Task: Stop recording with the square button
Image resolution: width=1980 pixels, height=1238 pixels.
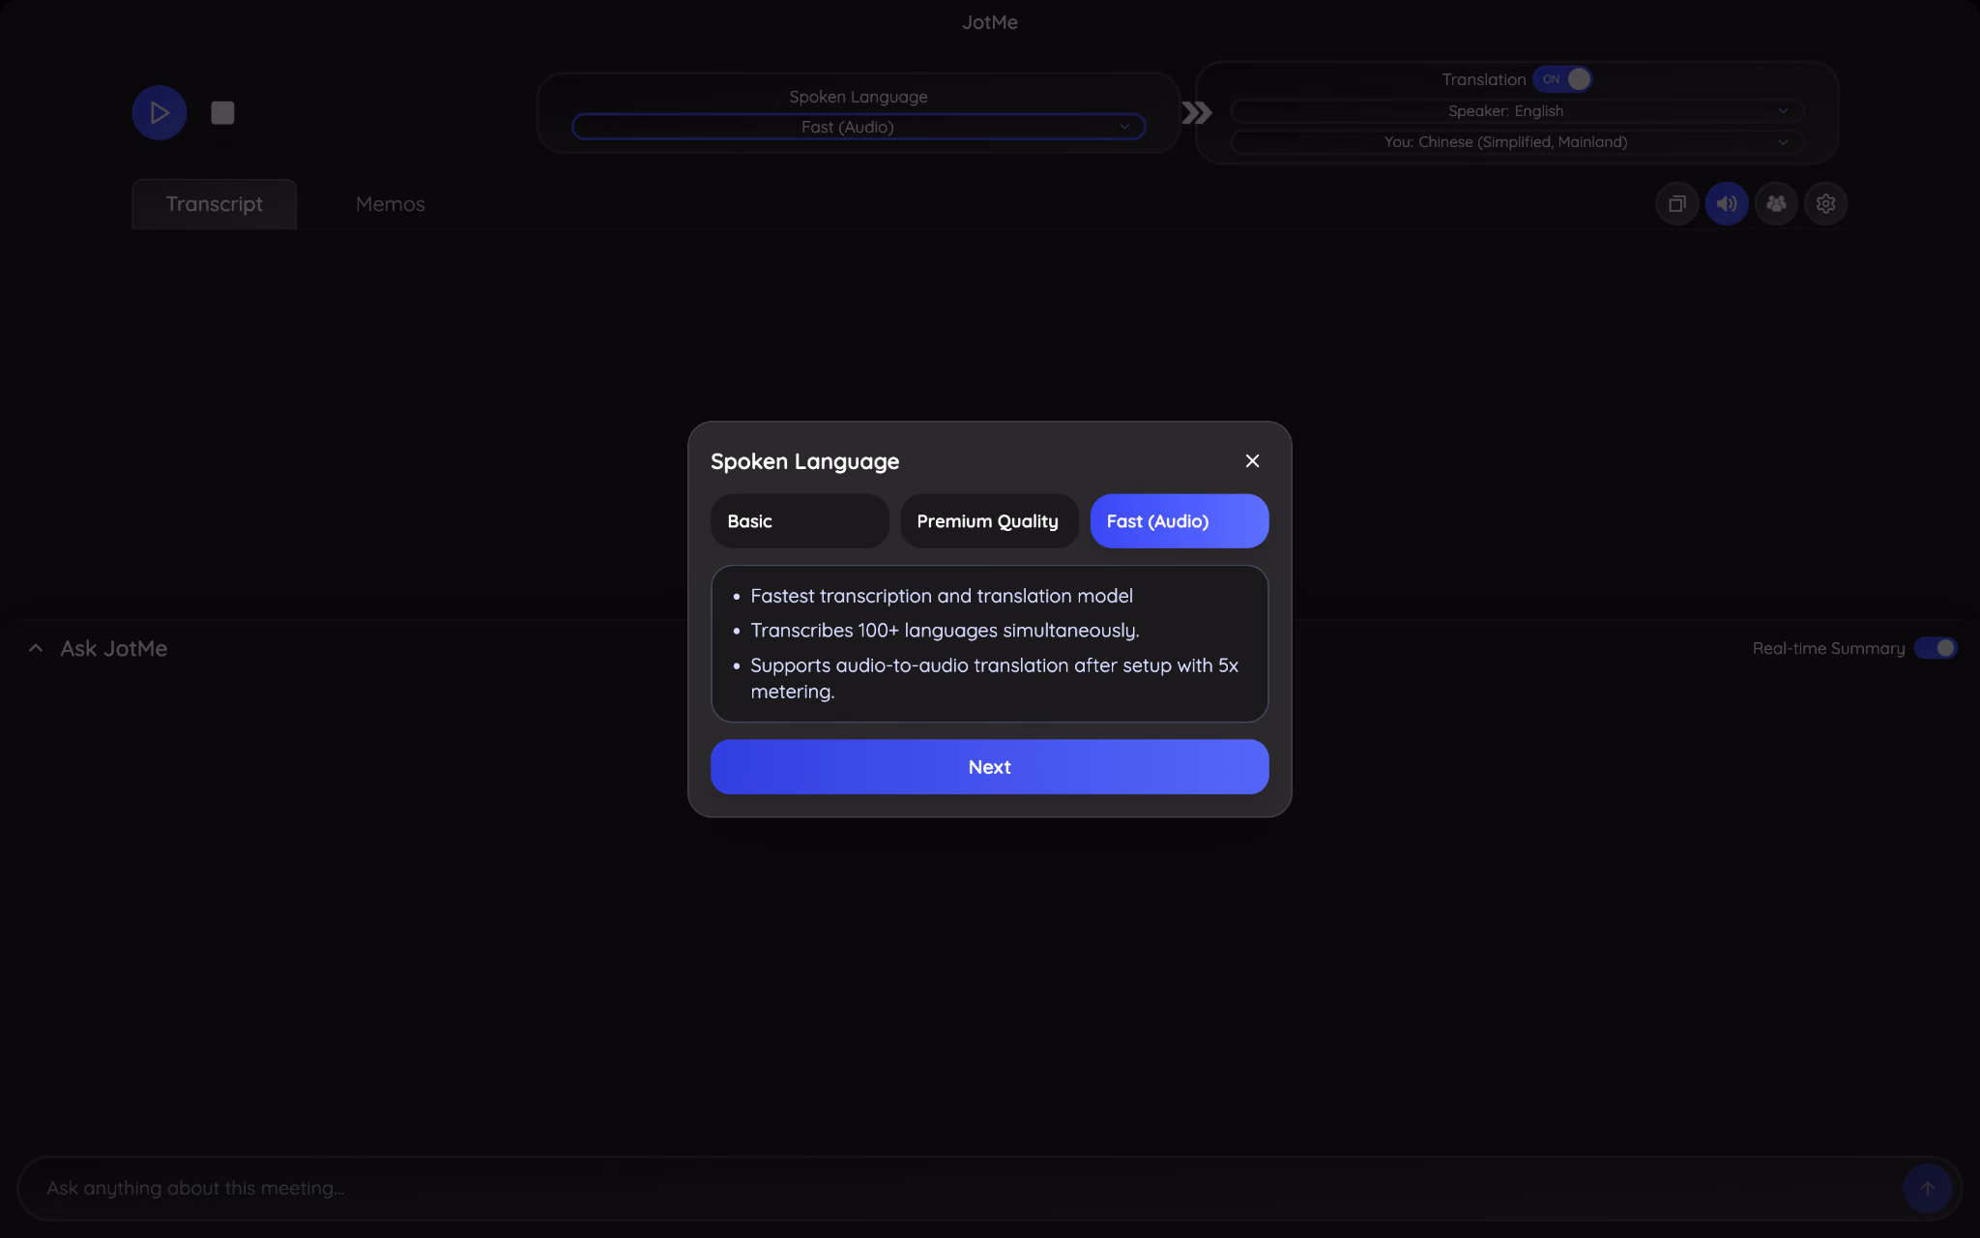Action: (222, 113)
